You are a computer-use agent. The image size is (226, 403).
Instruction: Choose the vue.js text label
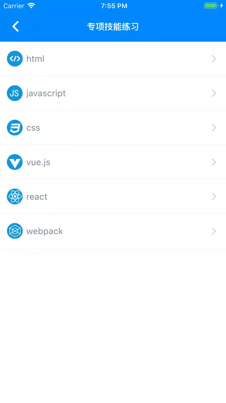pos(39,162)
